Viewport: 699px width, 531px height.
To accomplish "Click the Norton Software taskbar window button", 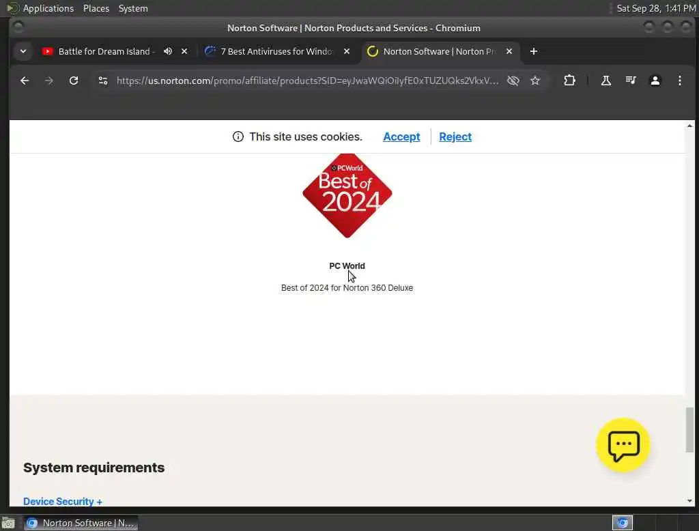I will click(81, 523).
